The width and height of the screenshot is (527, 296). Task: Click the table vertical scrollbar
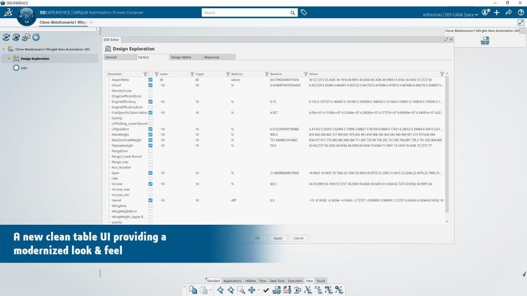coord(447,144)
